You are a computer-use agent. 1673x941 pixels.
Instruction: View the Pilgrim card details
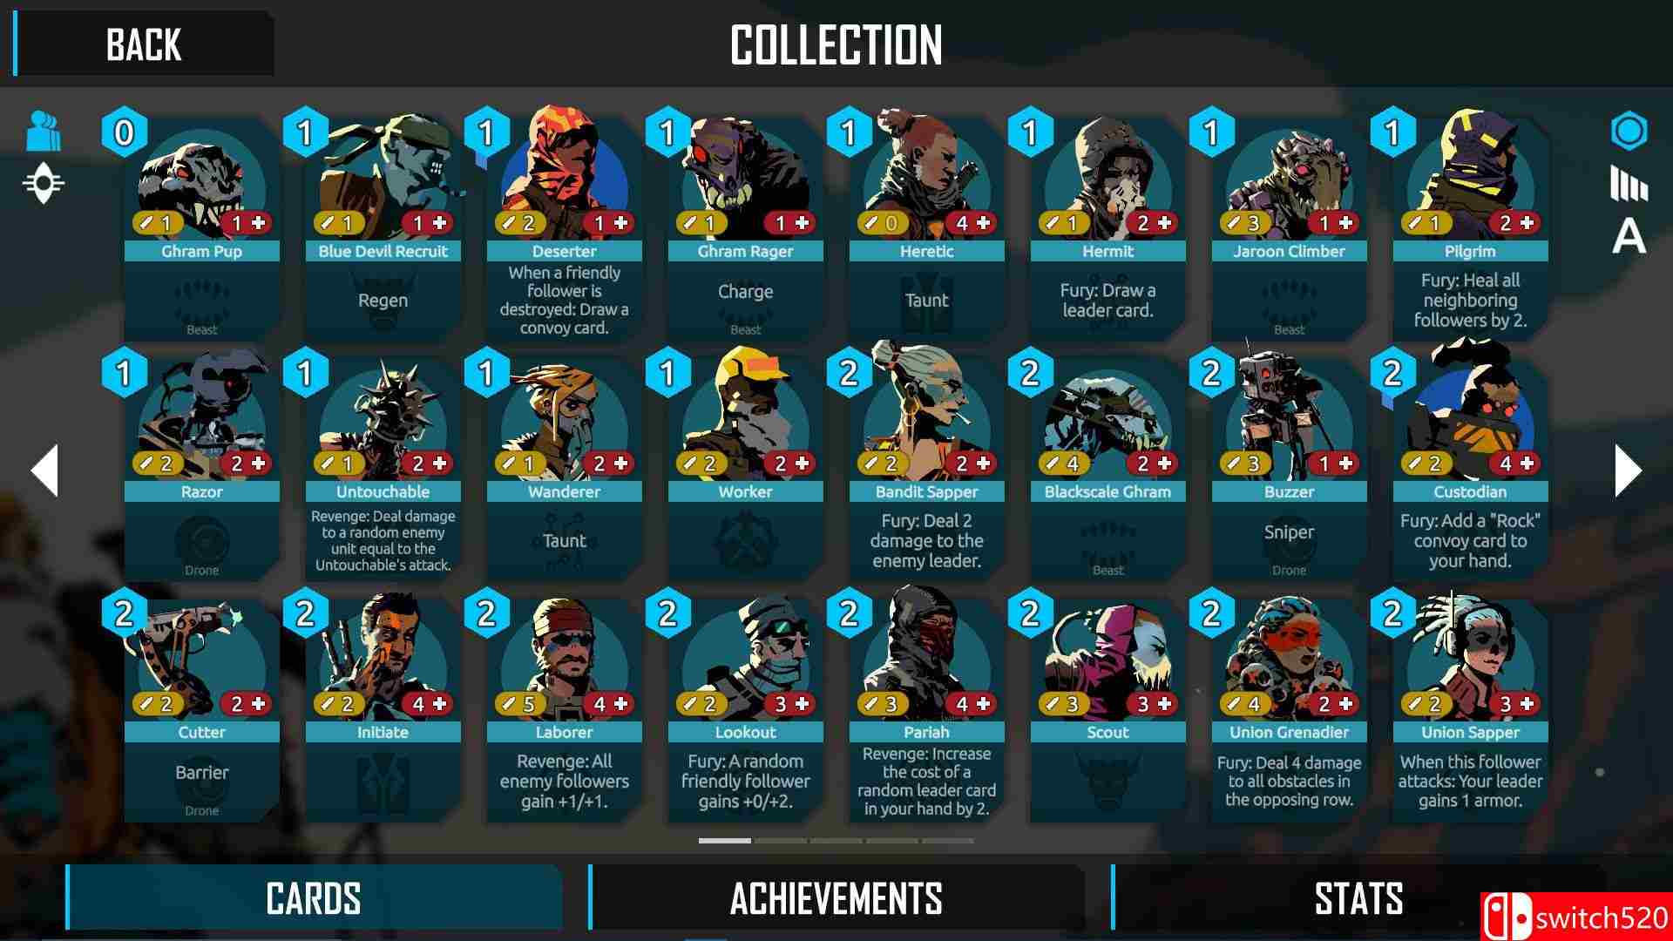1470,228
